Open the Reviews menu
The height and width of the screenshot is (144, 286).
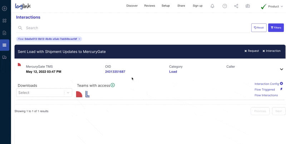pos(149,6)
